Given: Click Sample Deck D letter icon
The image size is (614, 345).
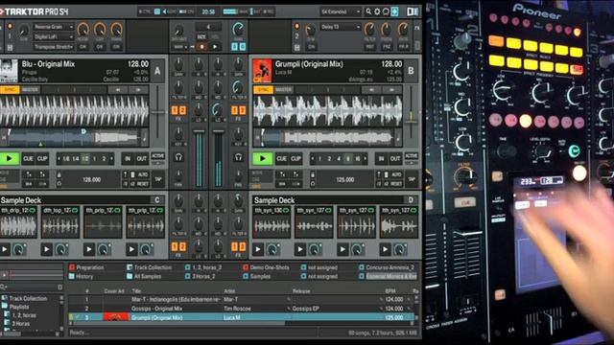Looking at the screenshot, I should click(x=411, y=200).
